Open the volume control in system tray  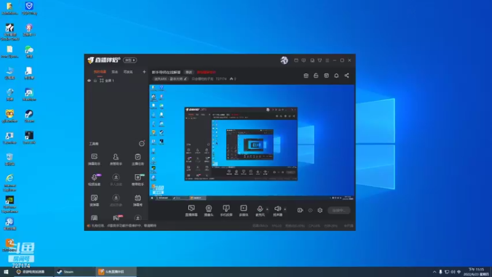pos(453,272)
